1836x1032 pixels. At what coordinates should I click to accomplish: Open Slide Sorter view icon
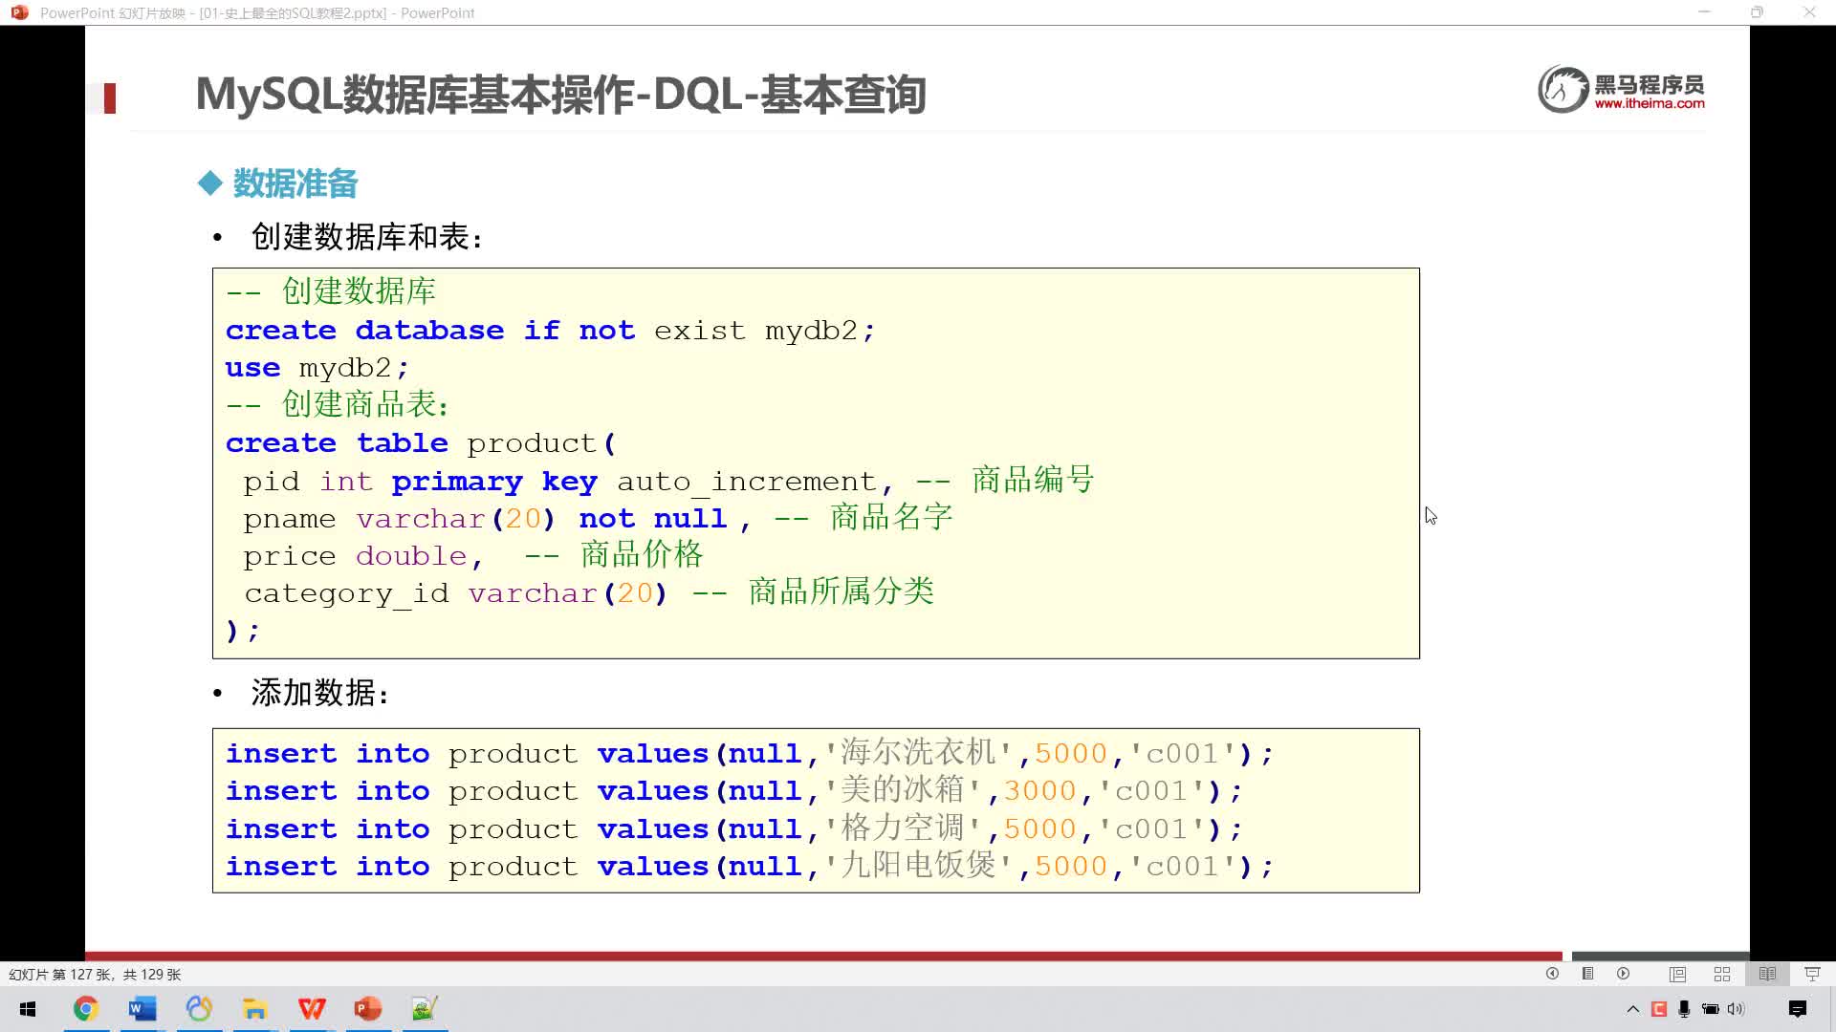tap(1722, 974)
